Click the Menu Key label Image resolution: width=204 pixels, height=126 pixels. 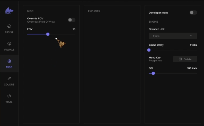coord(155,58)
